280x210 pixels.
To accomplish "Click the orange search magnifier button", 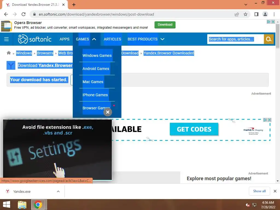I will click(x=269, y=39).
